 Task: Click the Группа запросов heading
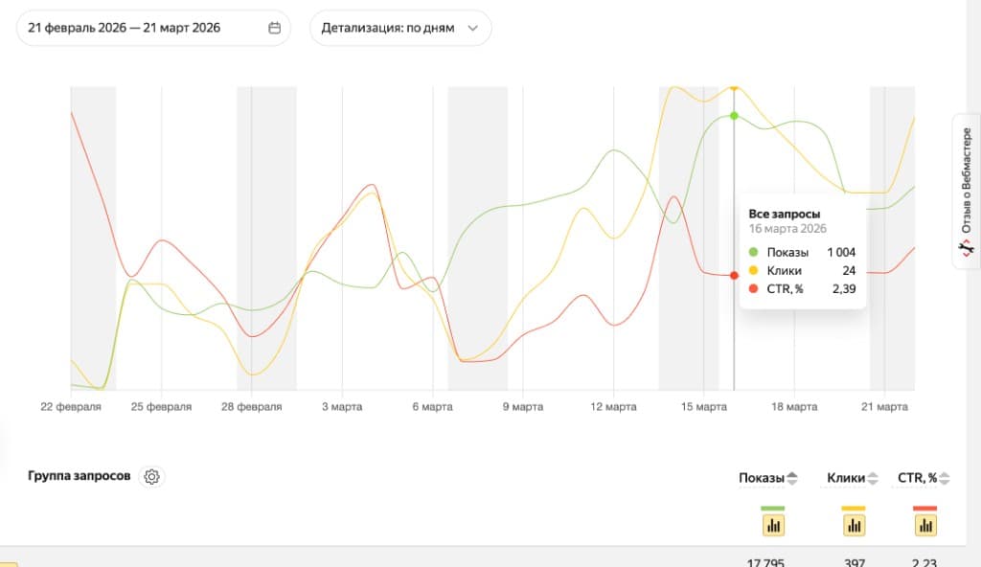(x=79, y=476)
